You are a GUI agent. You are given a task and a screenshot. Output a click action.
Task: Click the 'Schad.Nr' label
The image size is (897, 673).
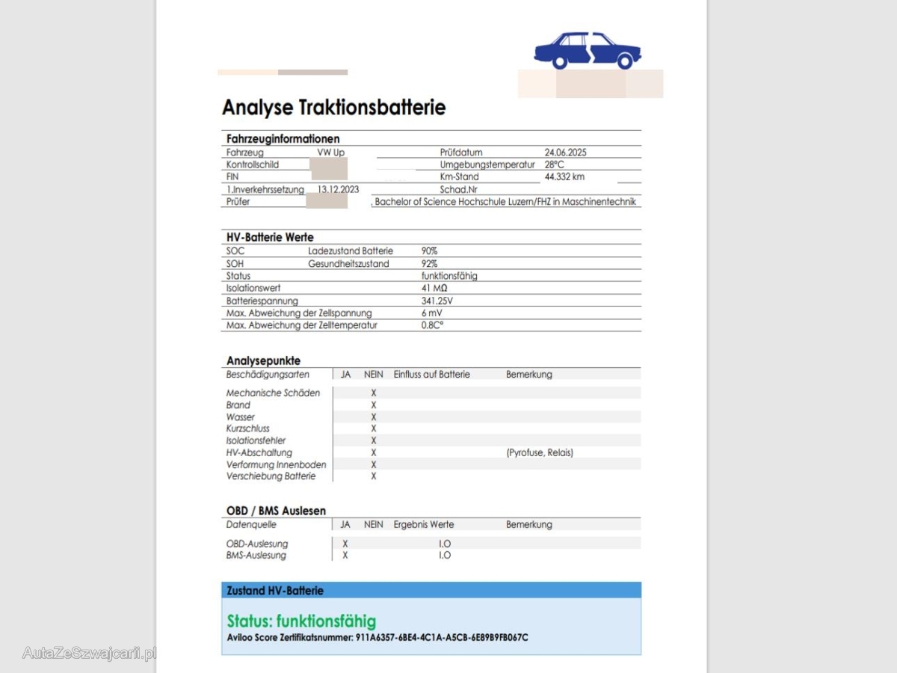[459, 189]
